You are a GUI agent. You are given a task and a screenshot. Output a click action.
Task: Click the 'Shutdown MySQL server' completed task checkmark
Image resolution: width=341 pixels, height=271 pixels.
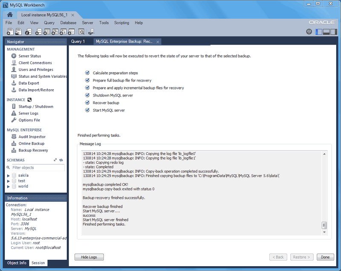tap(87, 95)
